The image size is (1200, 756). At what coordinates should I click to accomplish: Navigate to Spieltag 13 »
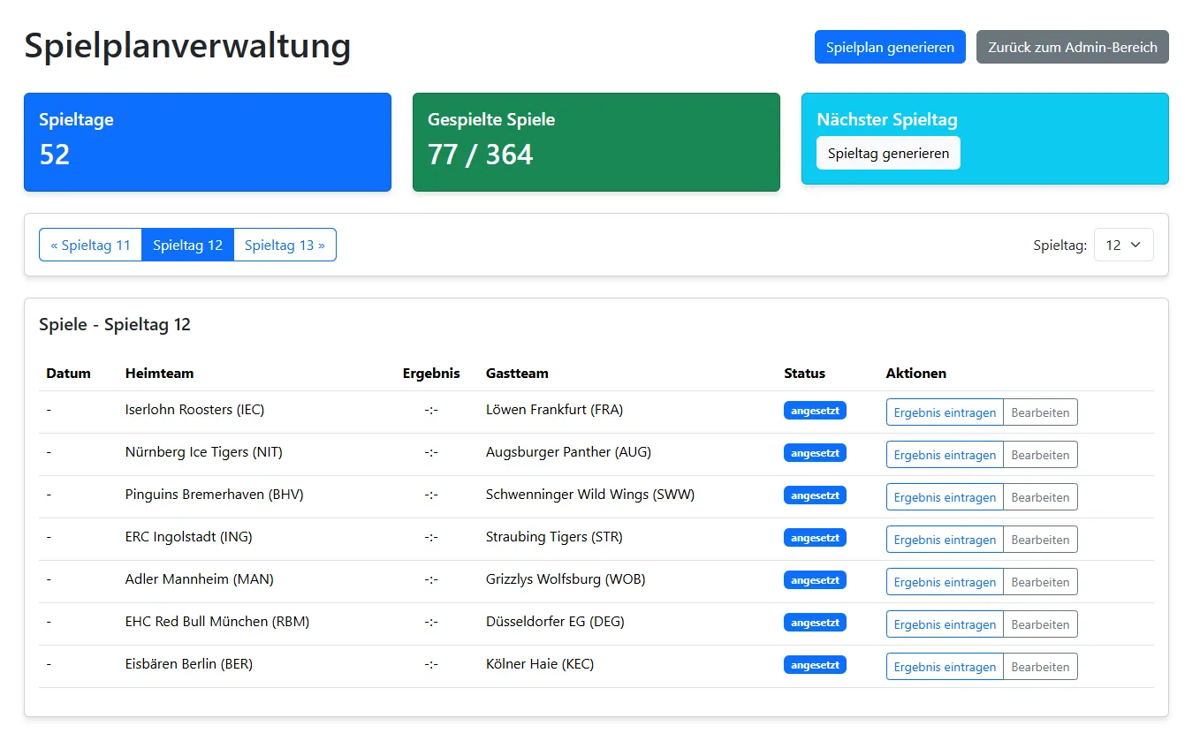285,245
